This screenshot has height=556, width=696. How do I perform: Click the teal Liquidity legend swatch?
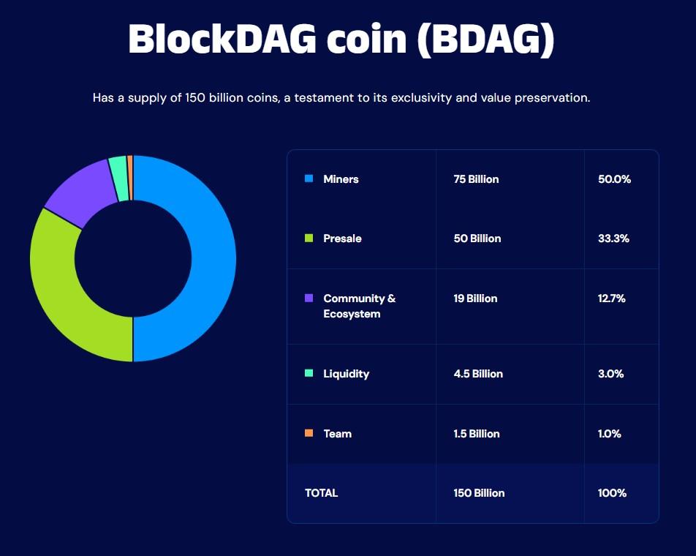click(x=309, y=373)
